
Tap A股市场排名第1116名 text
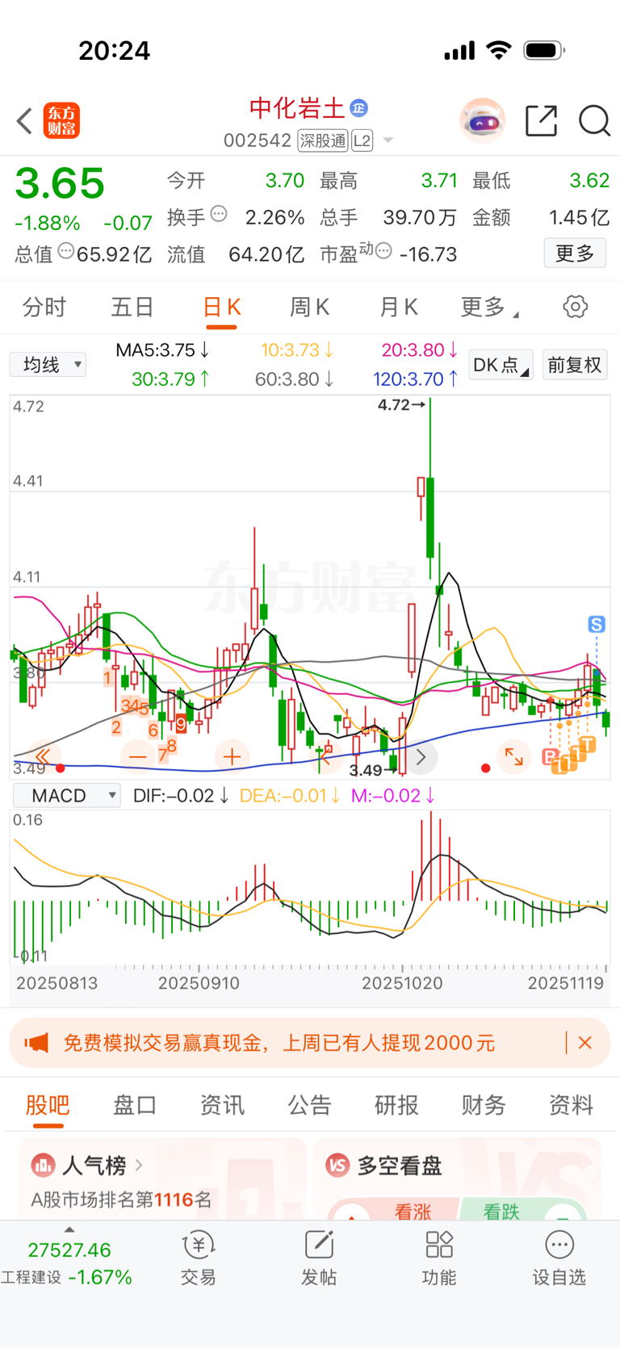click(121, 1200)
